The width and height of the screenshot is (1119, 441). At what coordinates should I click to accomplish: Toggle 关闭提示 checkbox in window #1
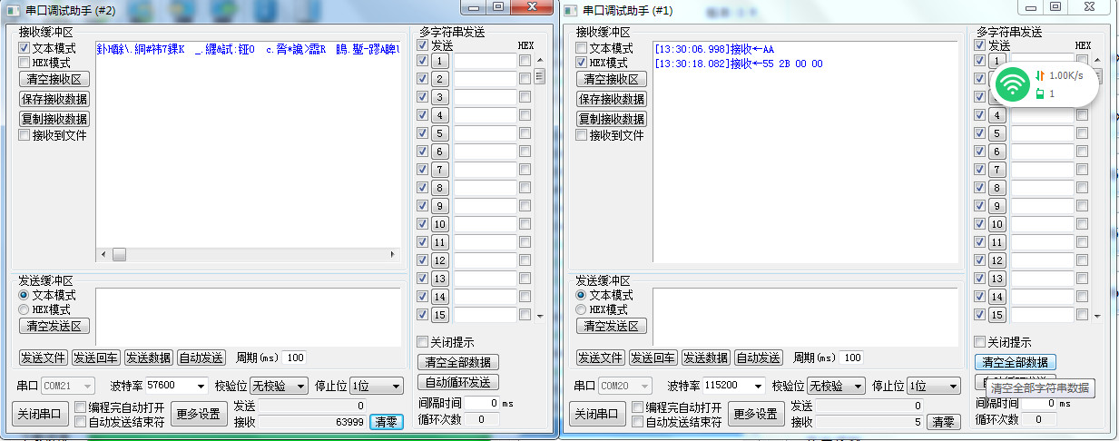pyautogui.click(x=979, y=342)
